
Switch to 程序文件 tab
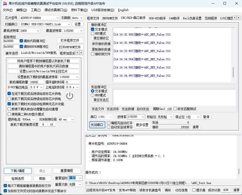[x=93, y=18]
